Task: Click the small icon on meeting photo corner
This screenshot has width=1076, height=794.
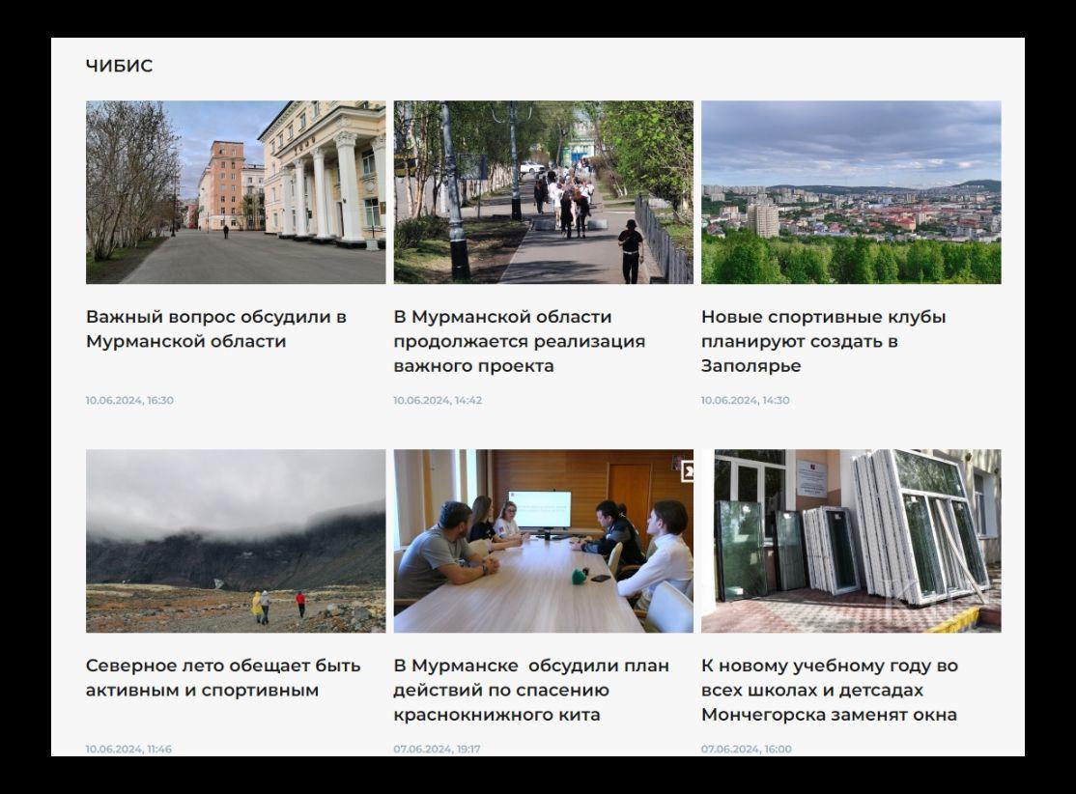Action: (688, 471)
